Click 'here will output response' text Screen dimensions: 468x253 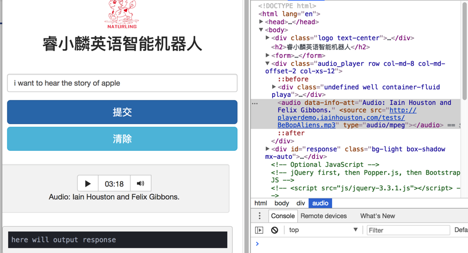pos(64,240)
